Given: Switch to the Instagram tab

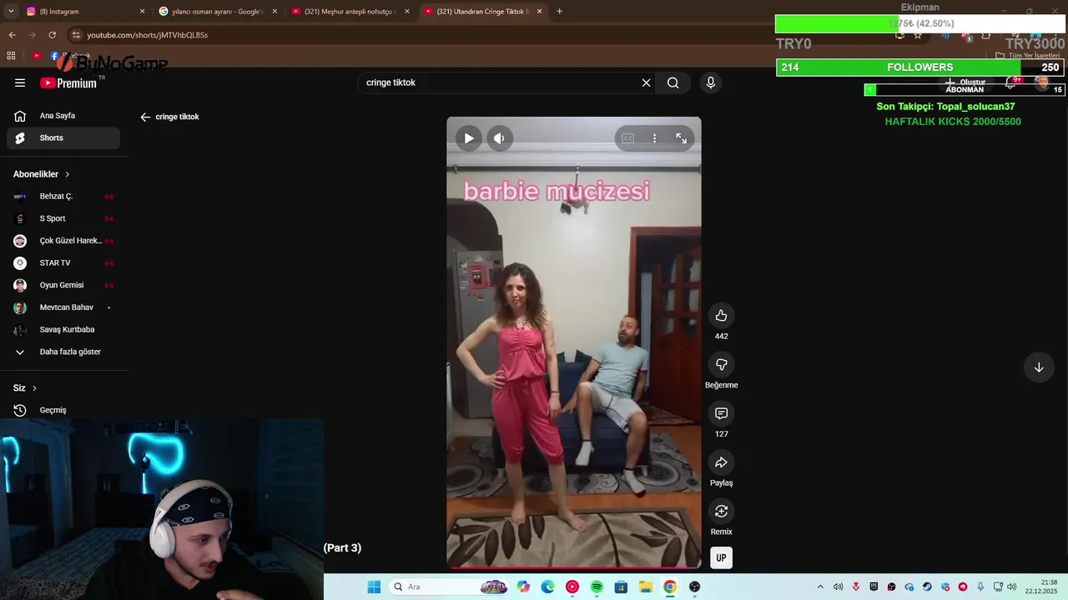Looking at the screenshot, I should [83, 12].
